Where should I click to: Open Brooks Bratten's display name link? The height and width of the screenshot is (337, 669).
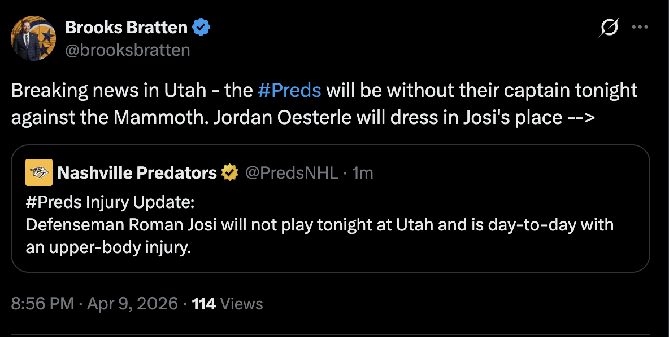[x=127, y=27]
